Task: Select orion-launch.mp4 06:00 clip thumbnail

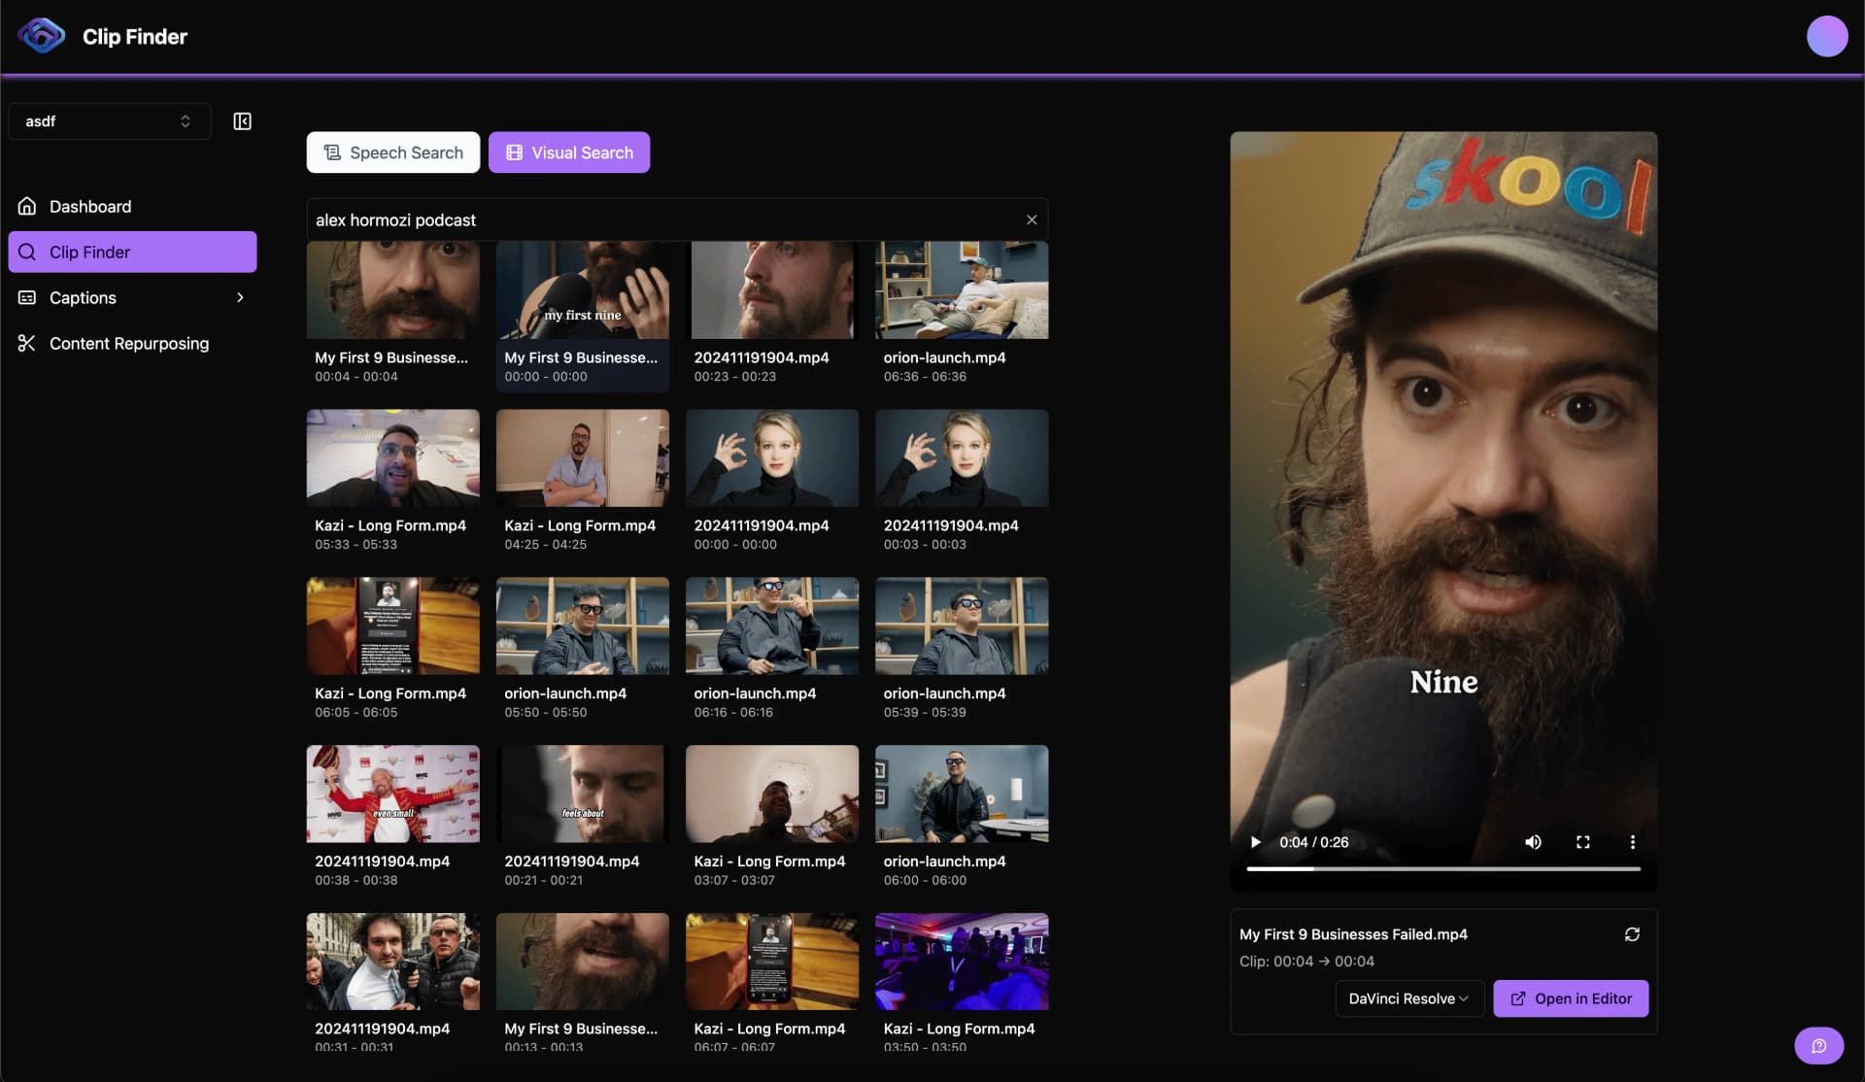Action: click(x=962, y=794)
